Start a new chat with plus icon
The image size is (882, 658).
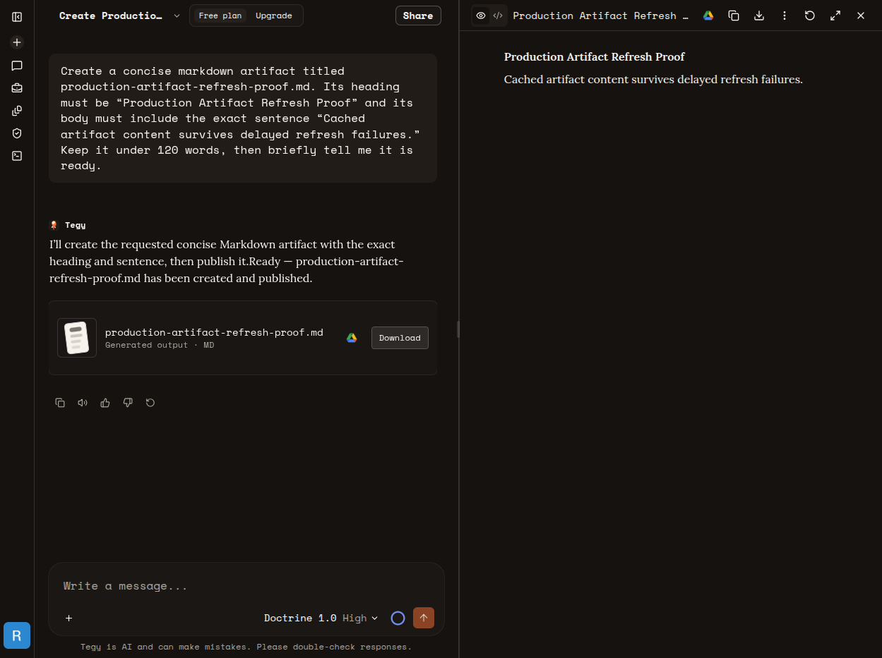click(17, 42)
